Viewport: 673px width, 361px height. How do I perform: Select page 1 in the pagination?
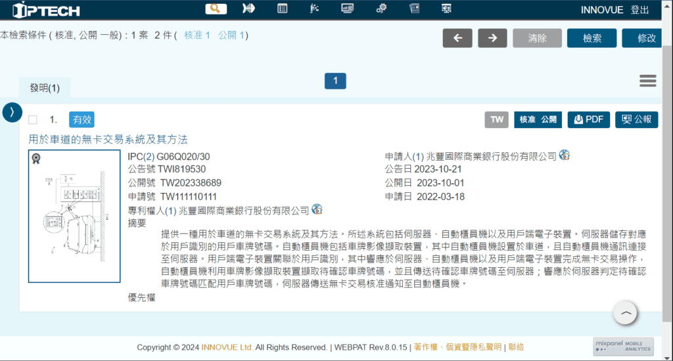pos(335,81)
